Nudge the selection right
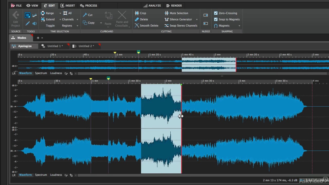329x185 pixels. (x=206, y=23)
